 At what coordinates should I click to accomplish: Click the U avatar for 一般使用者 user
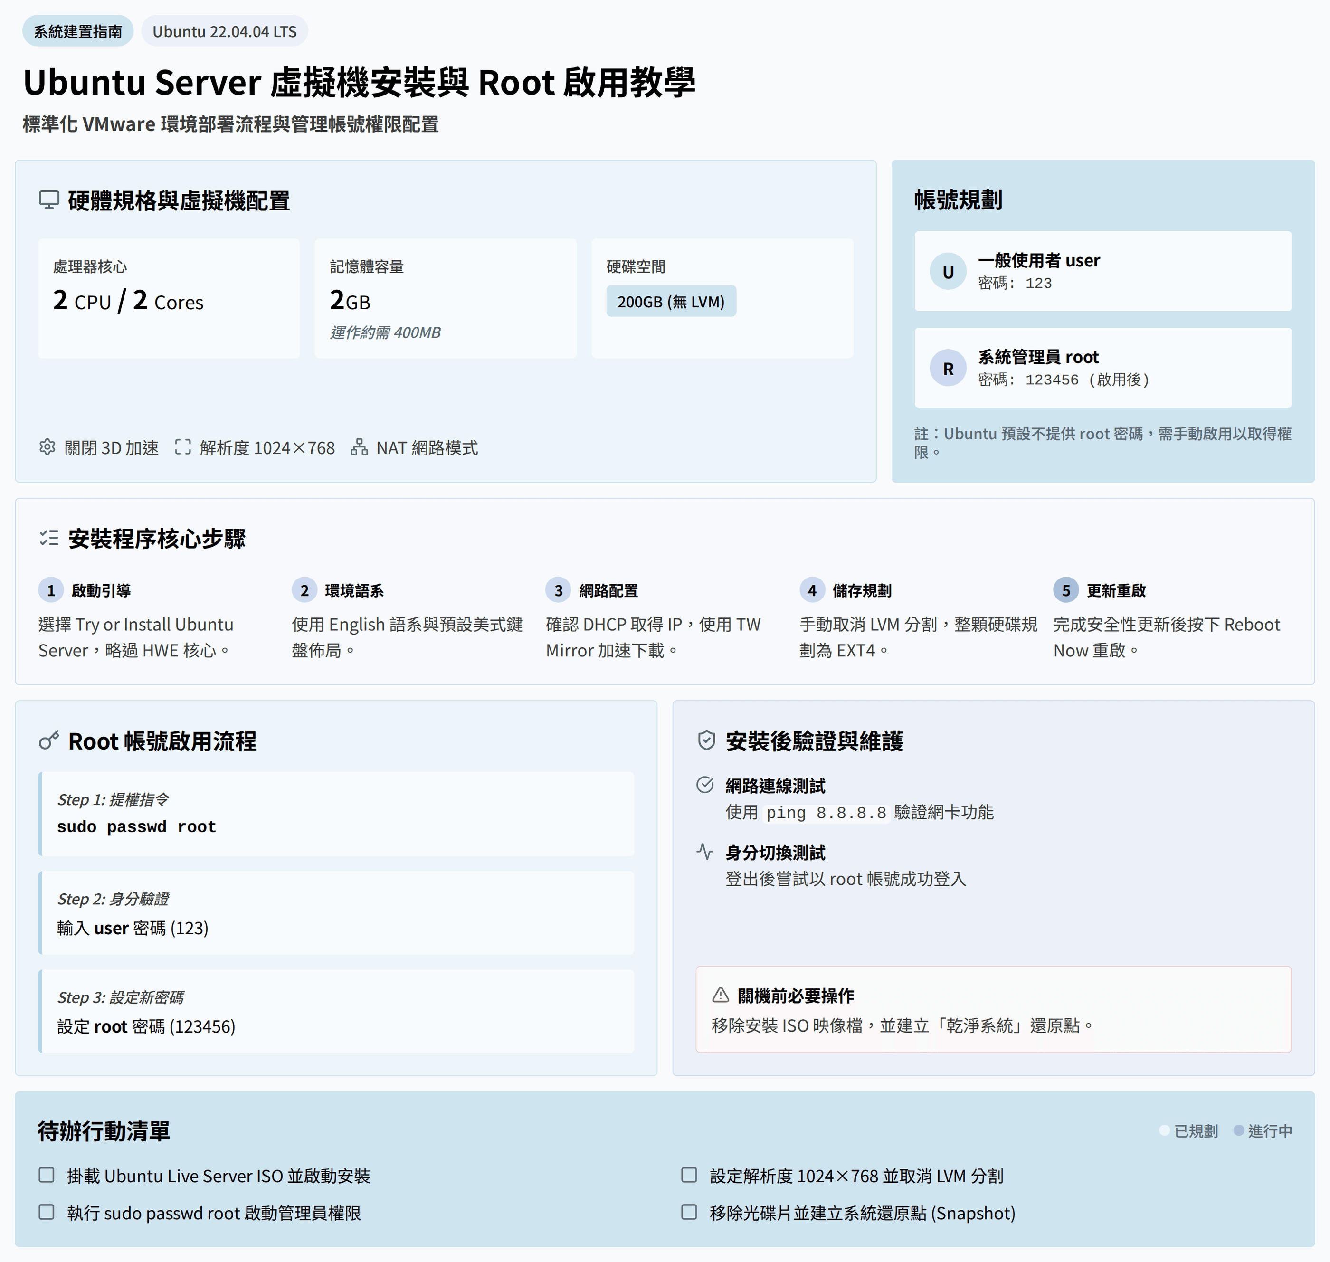948,272
